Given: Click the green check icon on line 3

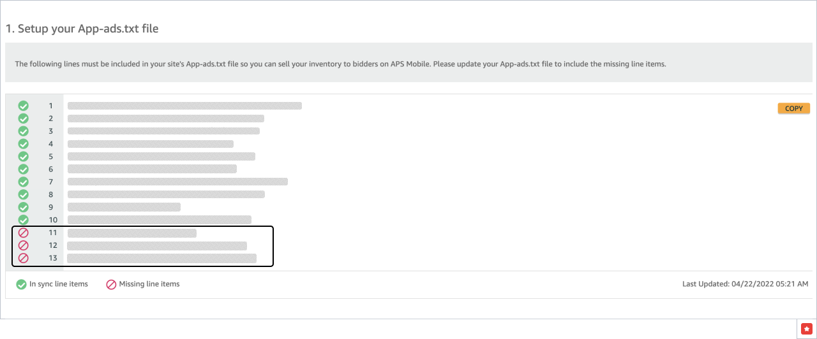Looking at the screenshot, I should pyautogui.click(x=23, y=131).
